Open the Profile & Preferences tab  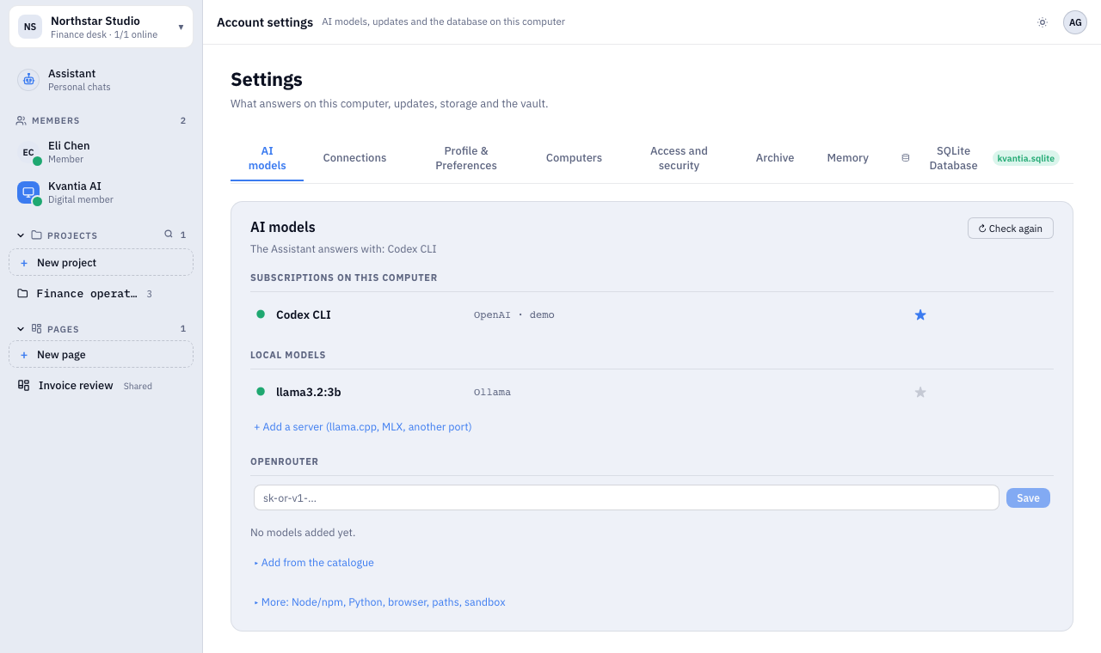click(x=466, y=158)
